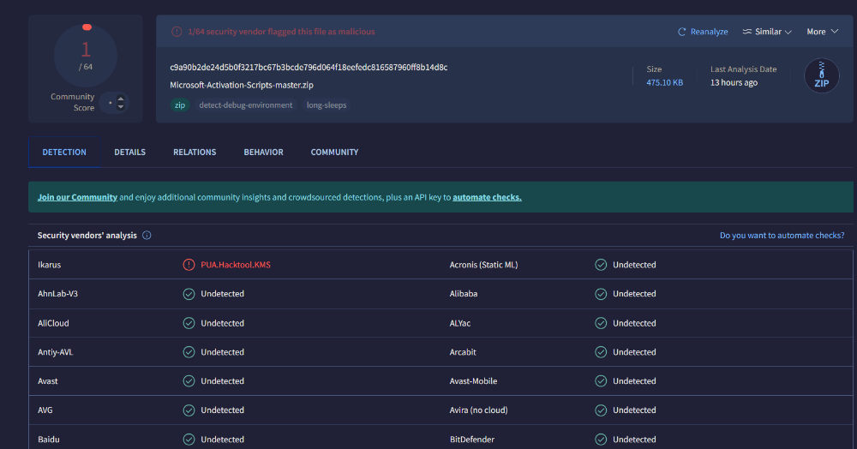Click the ZIP file type icon

(x=822, y=75)
